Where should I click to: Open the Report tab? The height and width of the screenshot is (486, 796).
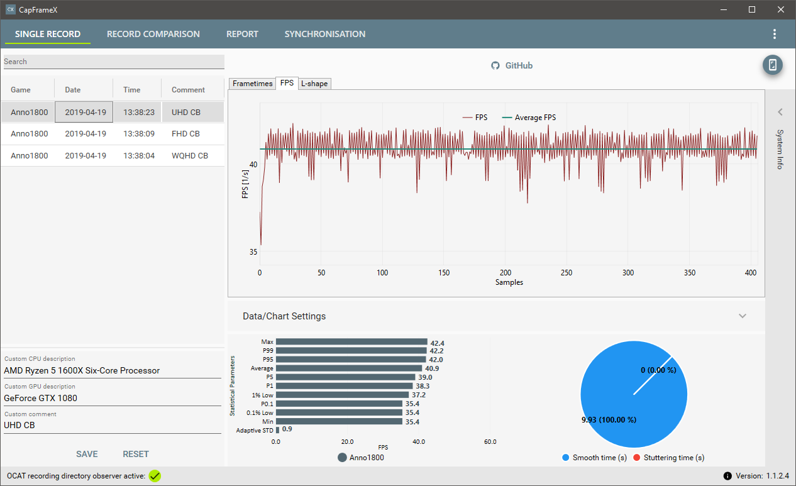pyautogui.click(x=242, y=34)
